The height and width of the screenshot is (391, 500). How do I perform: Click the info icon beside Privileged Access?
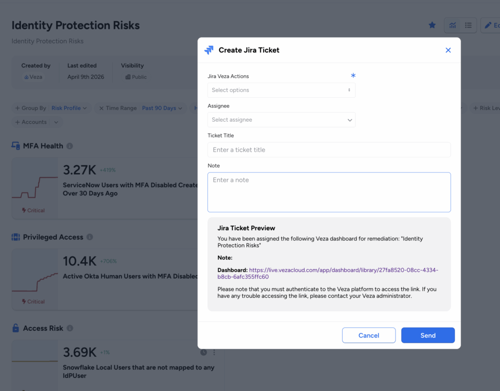point(90,237)
